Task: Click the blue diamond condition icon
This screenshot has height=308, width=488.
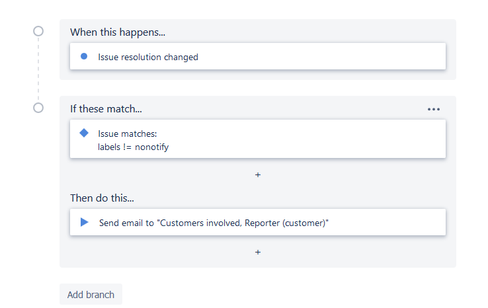Action: 84,133
